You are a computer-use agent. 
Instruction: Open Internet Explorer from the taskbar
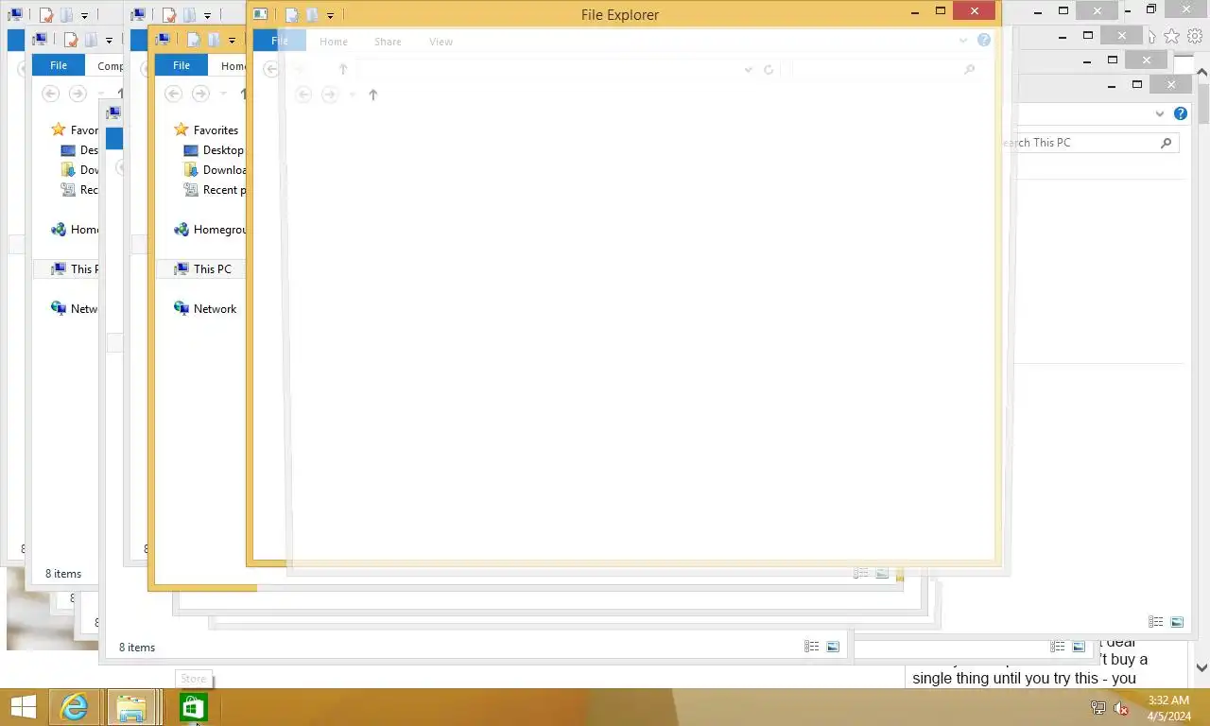75,707
